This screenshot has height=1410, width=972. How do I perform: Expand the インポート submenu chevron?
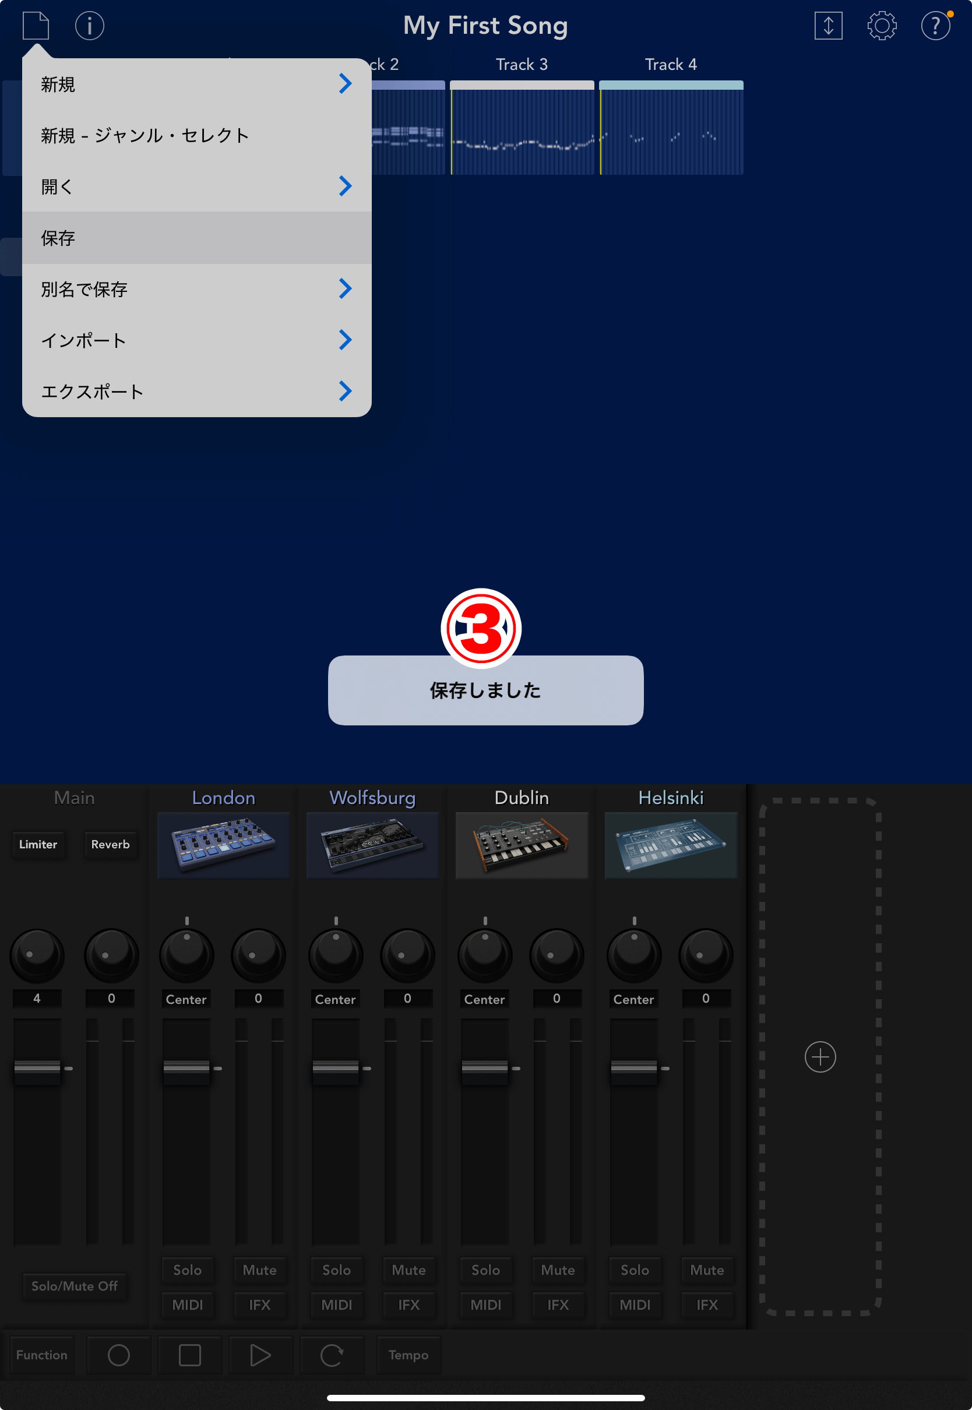click(346, 340)
